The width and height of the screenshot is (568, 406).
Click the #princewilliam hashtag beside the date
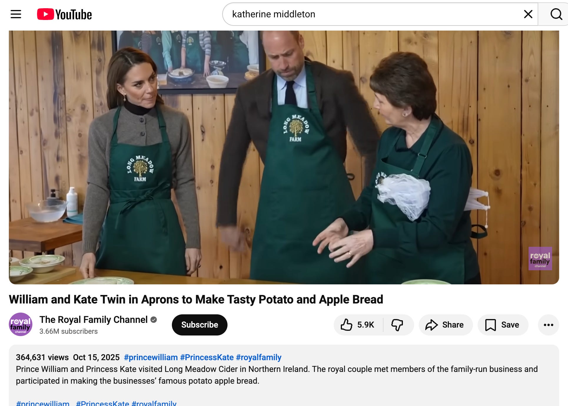[x=151, y=357]
